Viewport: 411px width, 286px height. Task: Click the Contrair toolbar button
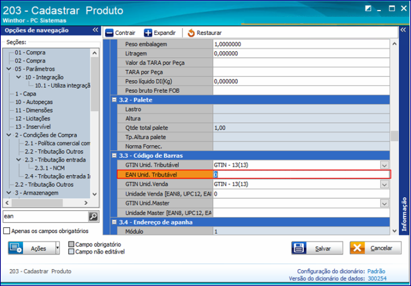point(120,33)
